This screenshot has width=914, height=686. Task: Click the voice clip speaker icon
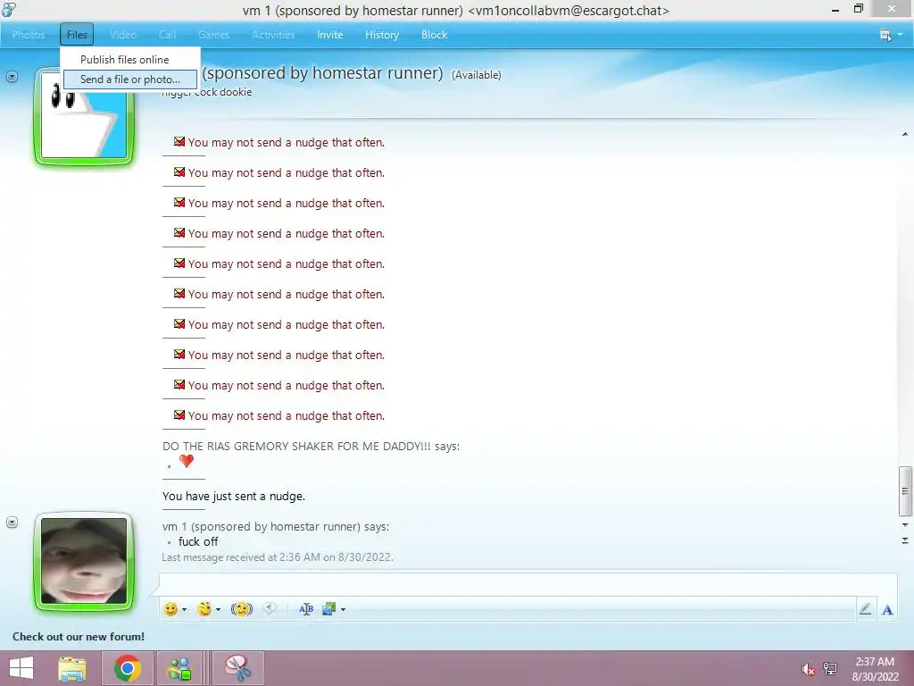[270, 609]
